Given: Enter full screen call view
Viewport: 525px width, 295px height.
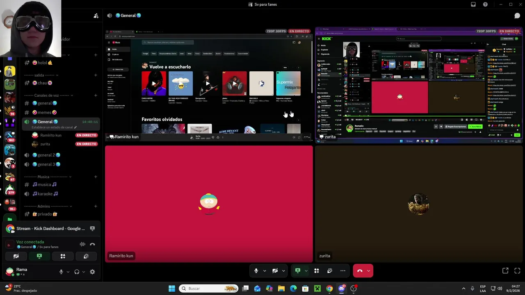Looking at the screenshot, I should coord(517,271).
